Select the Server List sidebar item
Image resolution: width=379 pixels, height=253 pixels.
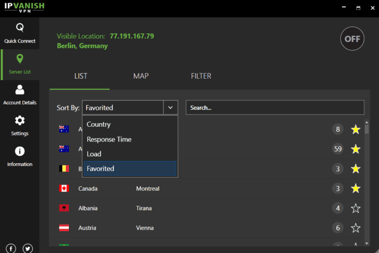tap(20, 64)
